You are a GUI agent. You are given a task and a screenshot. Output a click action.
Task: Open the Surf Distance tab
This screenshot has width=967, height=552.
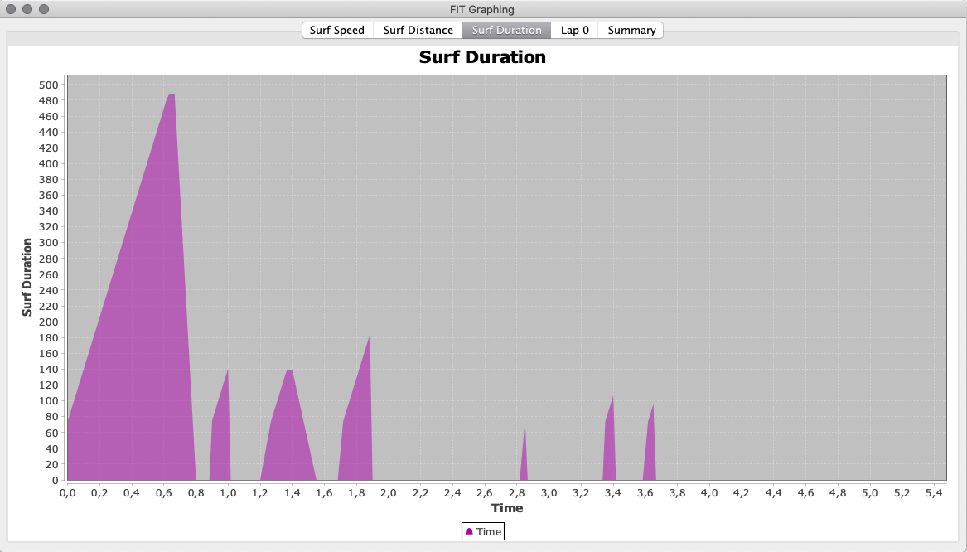(x=418, y=30)
